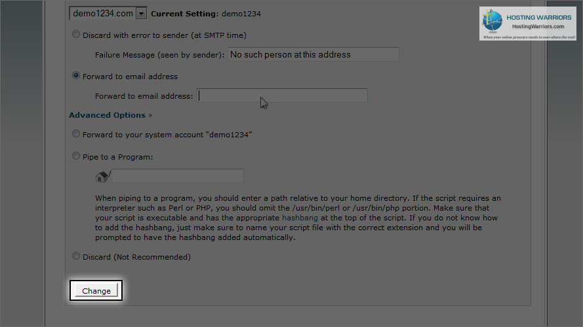Click the HOSTING WARRIORS banner title

[x=539, y=18]
